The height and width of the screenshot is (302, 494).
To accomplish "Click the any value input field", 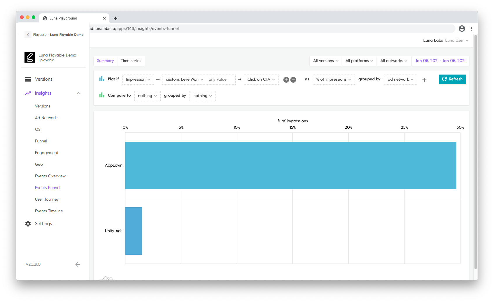I will pyautogui.click(x=220, y=80).
